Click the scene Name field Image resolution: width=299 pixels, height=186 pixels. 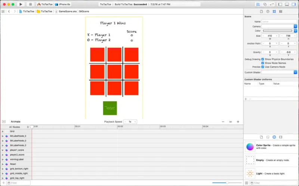tap(279, 22)
